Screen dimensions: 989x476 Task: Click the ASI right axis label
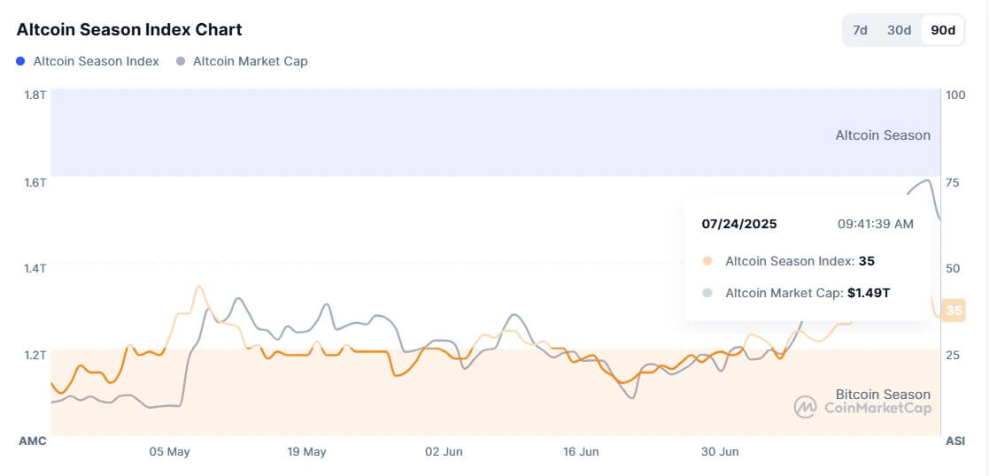coord(955,440)
